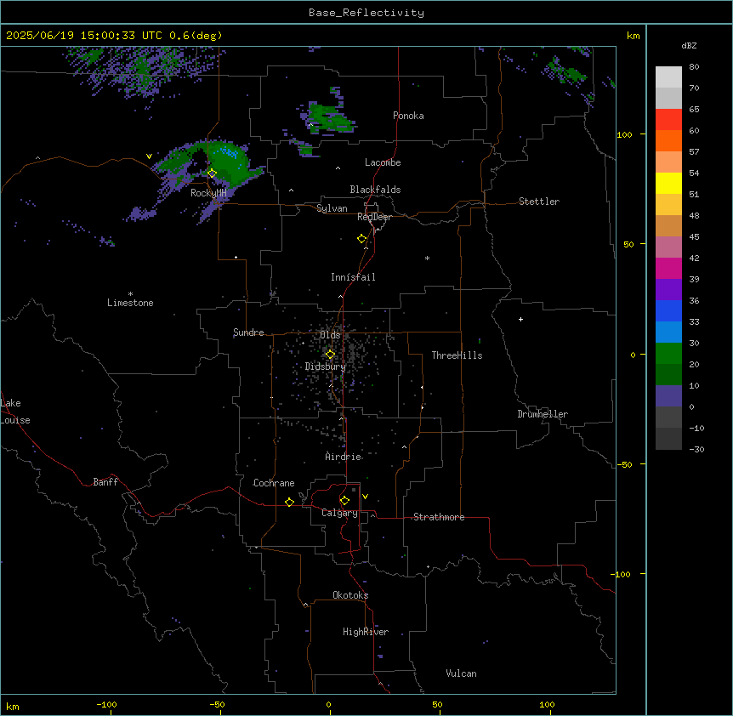Screen dimensions: 733x716
Task: Pick the orange legend swatch between 60 and 57
Action: click(668, 140)
